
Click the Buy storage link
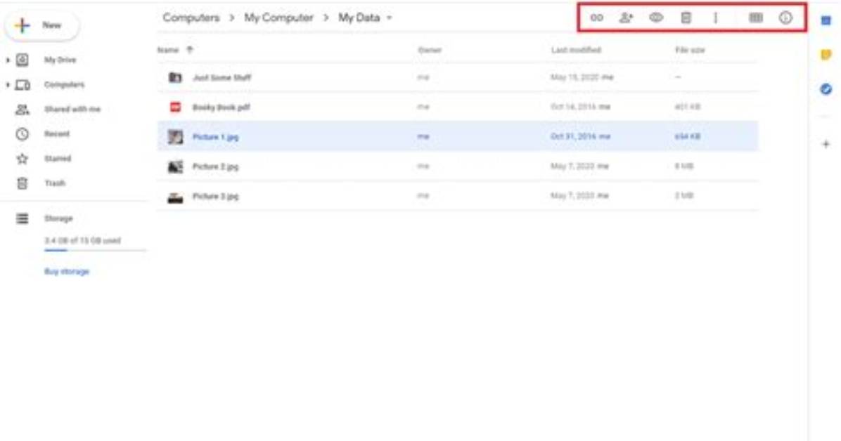coord(67,272)
